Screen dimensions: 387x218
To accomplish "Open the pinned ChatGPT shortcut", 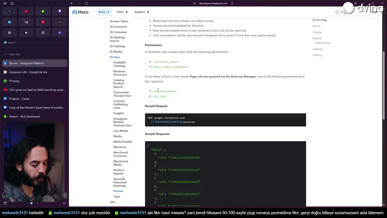I will pyautogui.click(x=9, y=33).
